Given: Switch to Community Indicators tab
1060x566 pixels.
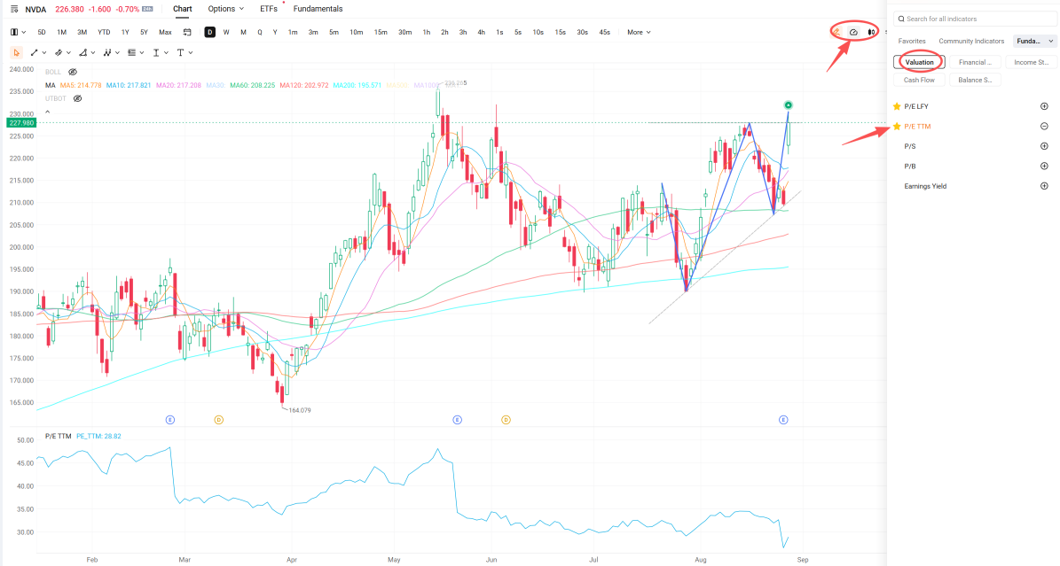Looking at the screenshot, I should (x=971, y=42).
